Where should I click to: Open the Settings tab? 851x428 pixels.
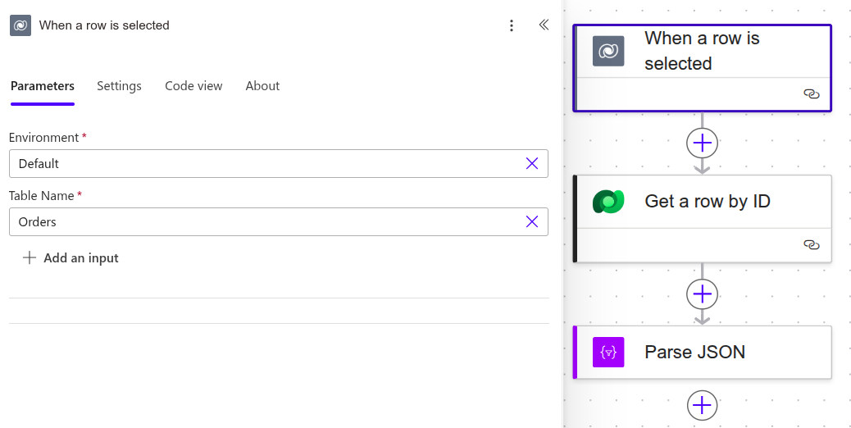tap(119, 86)
